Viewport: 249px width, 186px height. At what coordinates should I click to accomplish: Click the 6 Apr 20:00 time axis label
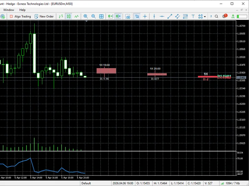pyautogui.click(x=83, y=178)
